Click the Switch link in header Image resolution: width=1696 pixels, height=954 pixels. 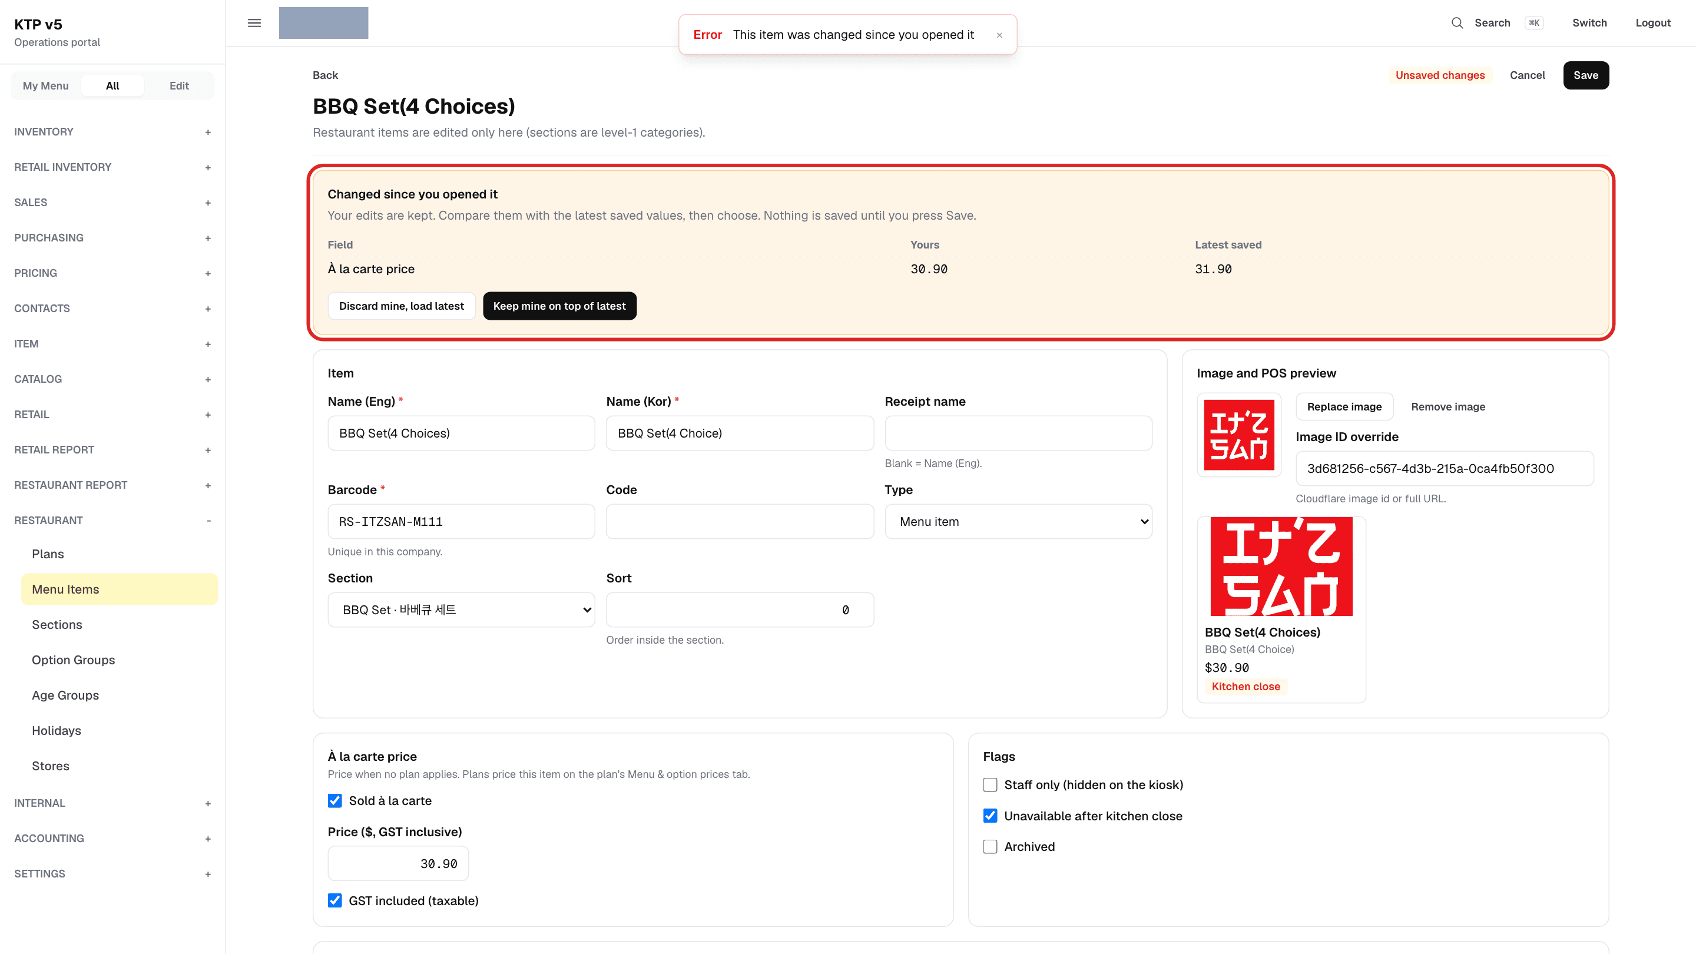1589,23
